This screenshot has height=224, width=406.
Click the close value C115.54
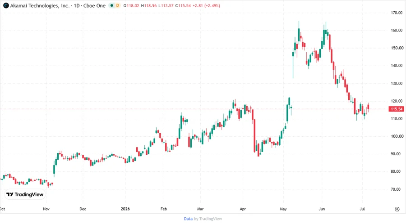click(x=183, y=5)
